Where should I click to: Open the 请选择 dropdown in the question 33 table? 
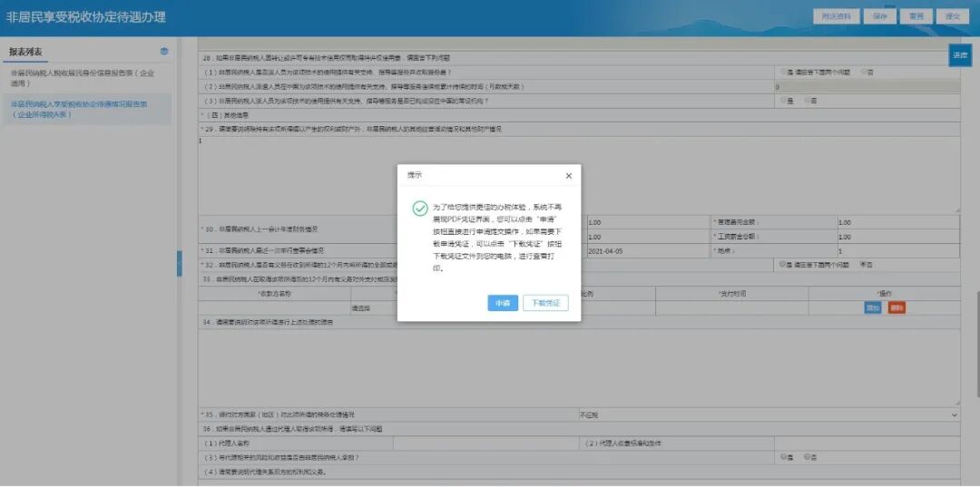click(426, 307)
